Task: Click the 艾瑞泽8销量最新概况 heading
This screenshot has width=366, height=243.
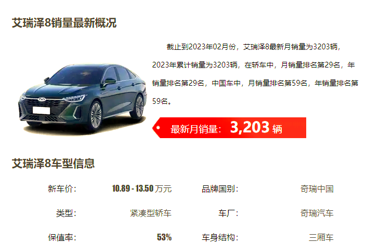Action: [x=64, y=23]
